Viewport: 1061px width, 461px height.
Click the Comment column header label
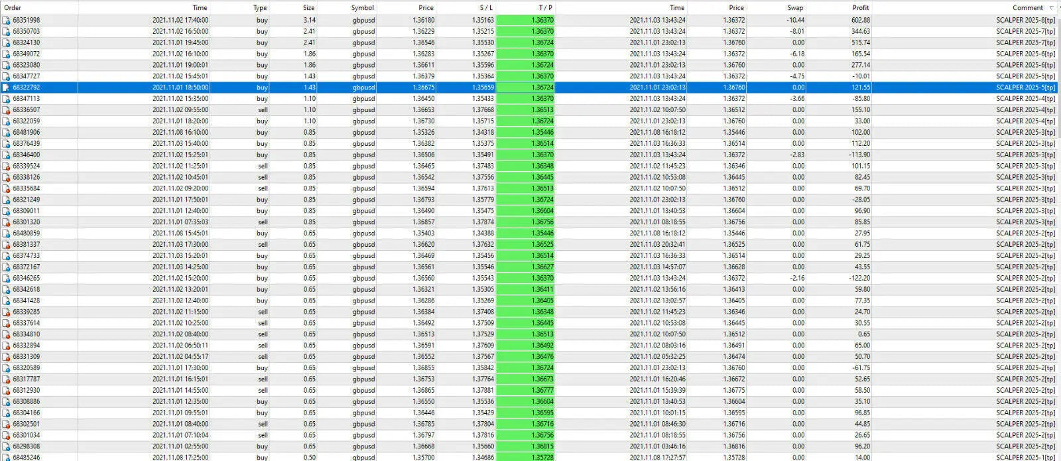[x=1028, y=8]
